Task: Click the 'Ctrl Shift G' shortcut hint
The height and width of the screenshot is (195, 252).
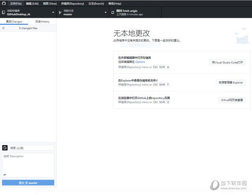Action: [161, 102]
